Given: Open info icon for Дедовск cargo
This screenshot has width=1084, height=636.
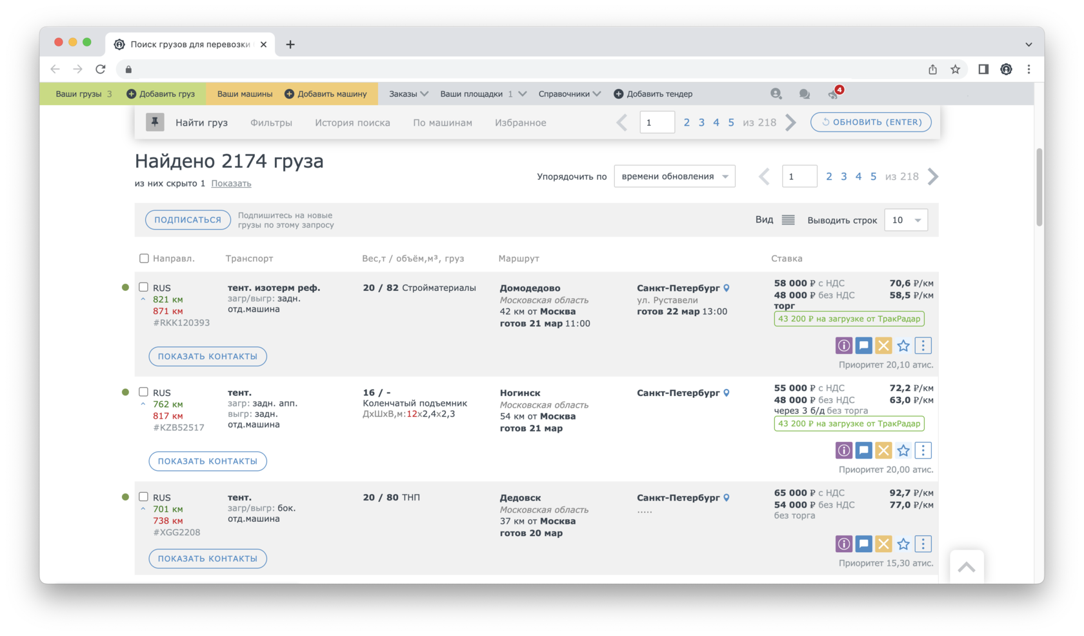Looking at the screenshot, I should 843,544.
